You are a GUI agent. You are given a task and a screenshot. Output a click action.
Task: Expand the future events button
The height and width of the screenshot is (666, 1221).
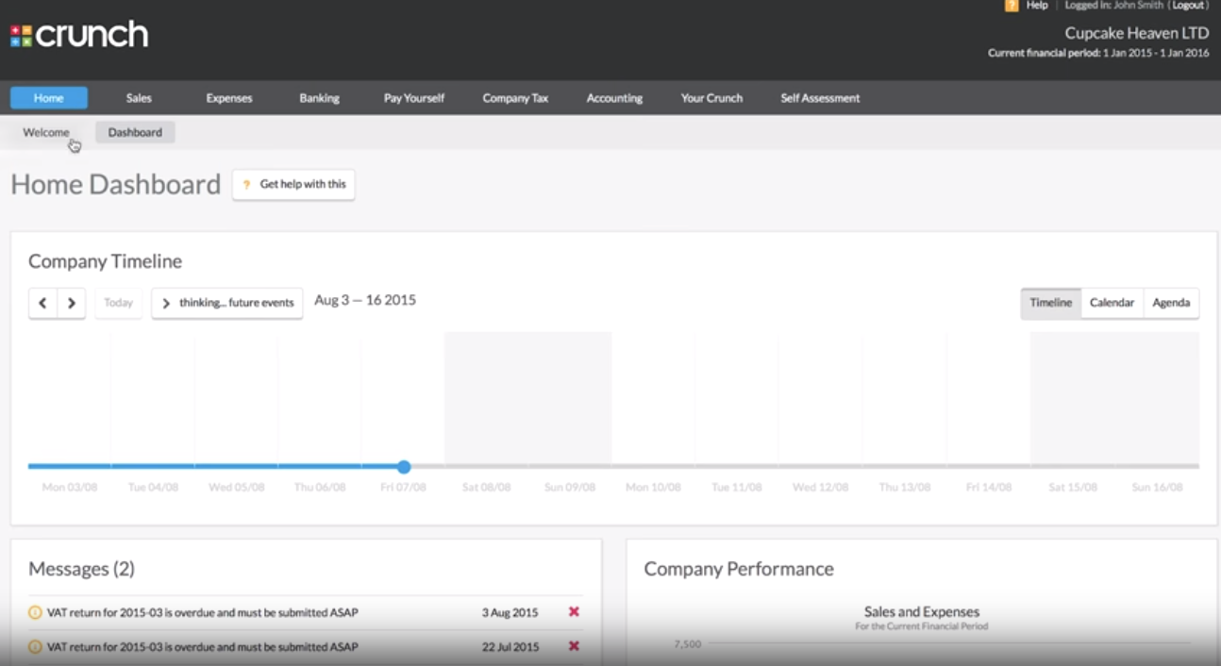[x=227, y=303]
